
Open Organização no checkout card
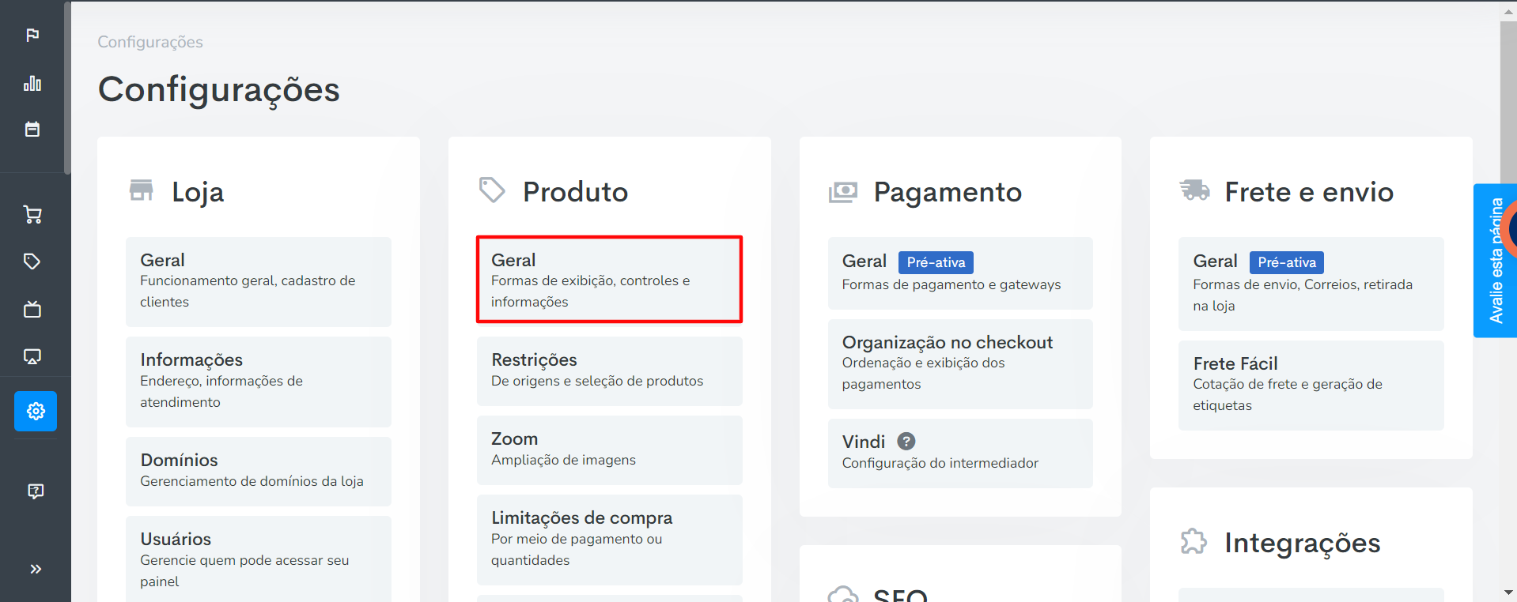pyautogui.click(x=960, y=363)
